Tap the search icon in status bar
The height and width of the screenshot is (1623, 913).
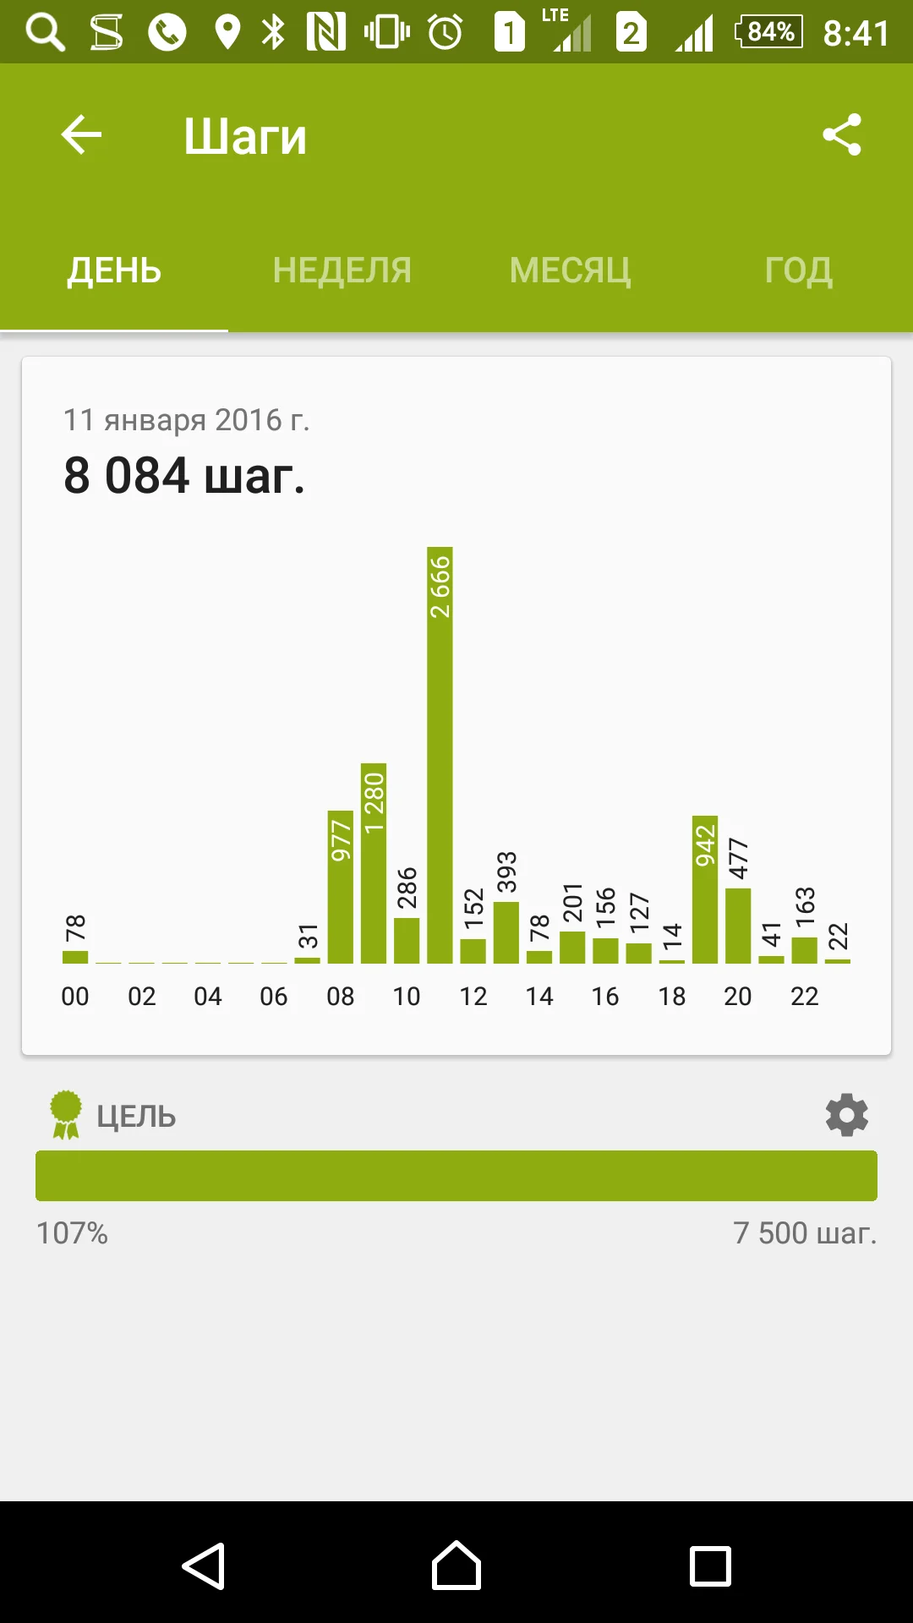click(x=45, y=33)
